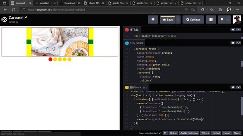This screenshot has width=243, height=136.
Task: Select the HTML editor panel header
Action: click(x=132, y=30)
